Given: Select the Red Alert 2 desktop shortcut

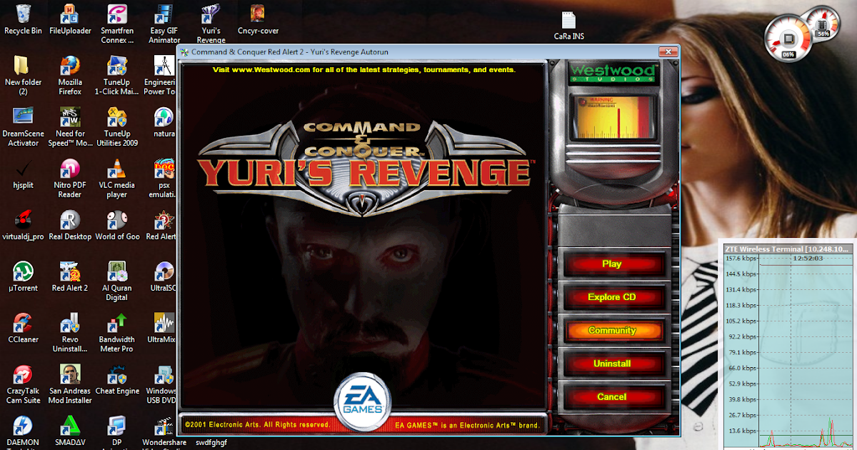Looking at the screenshot, I should click(x=70, y=276).
